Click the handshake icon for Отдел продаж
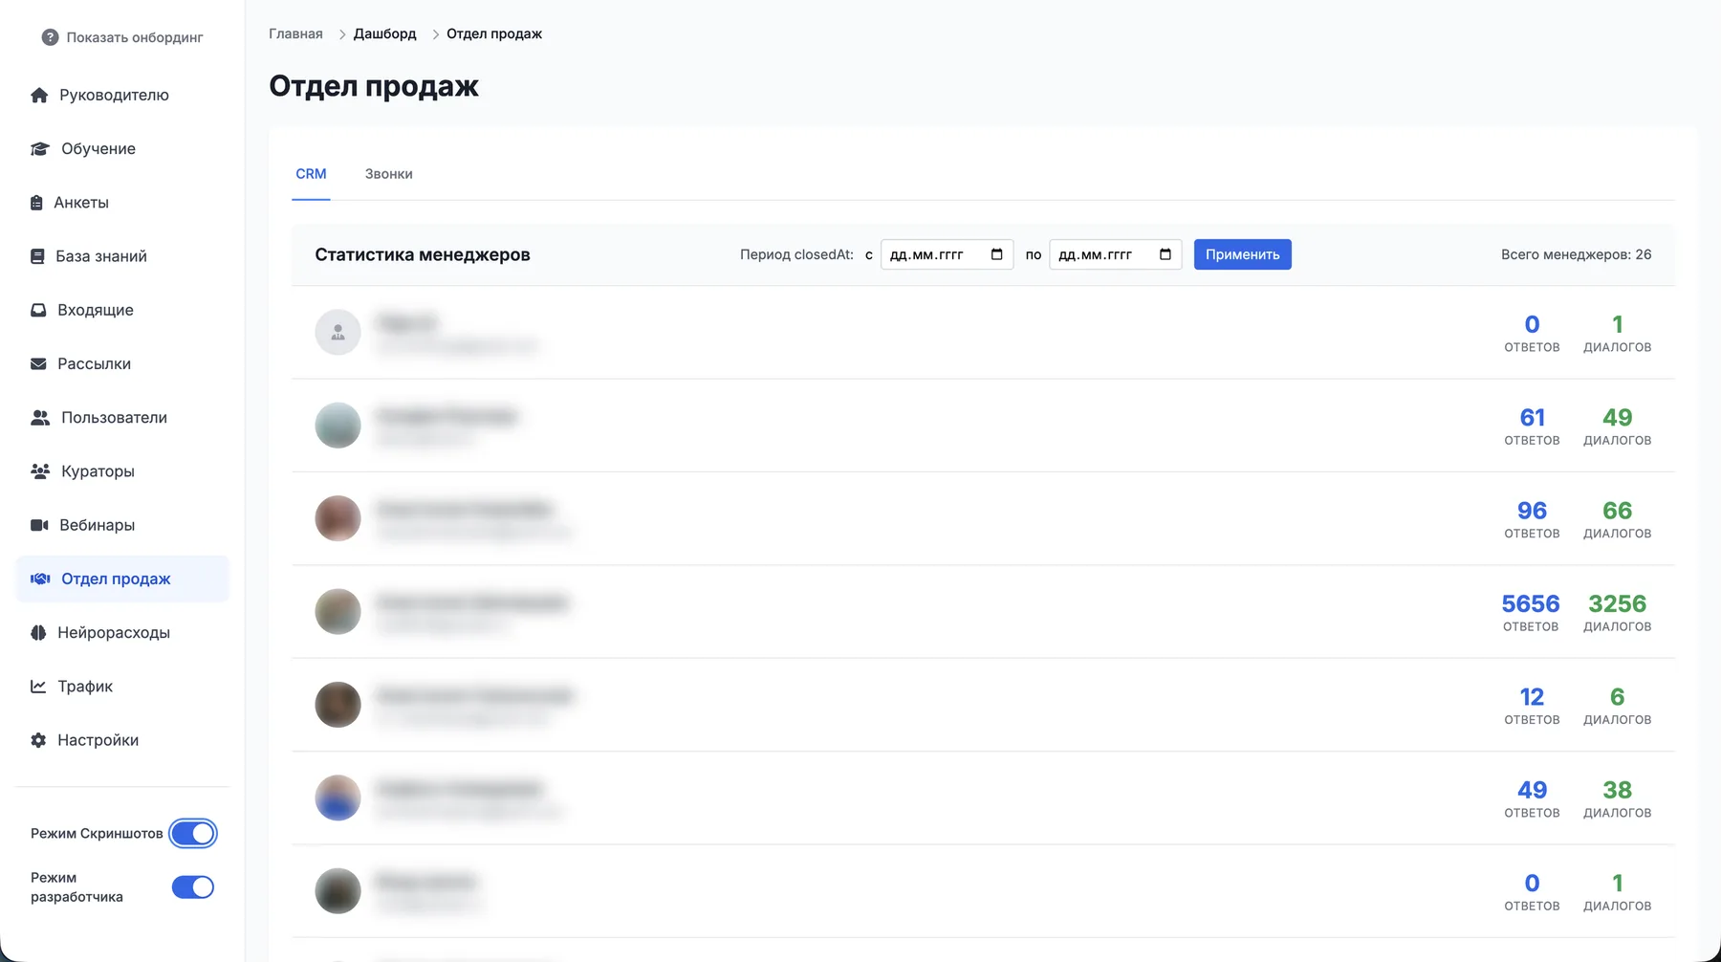The width and height of the screenshot is (1721, 962). (x=40, y=579)
